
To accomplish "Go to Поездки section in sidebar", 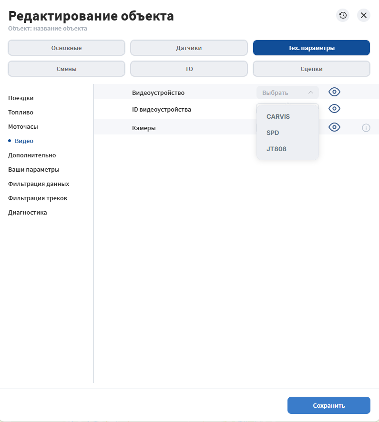I will (x=20, y=98).
